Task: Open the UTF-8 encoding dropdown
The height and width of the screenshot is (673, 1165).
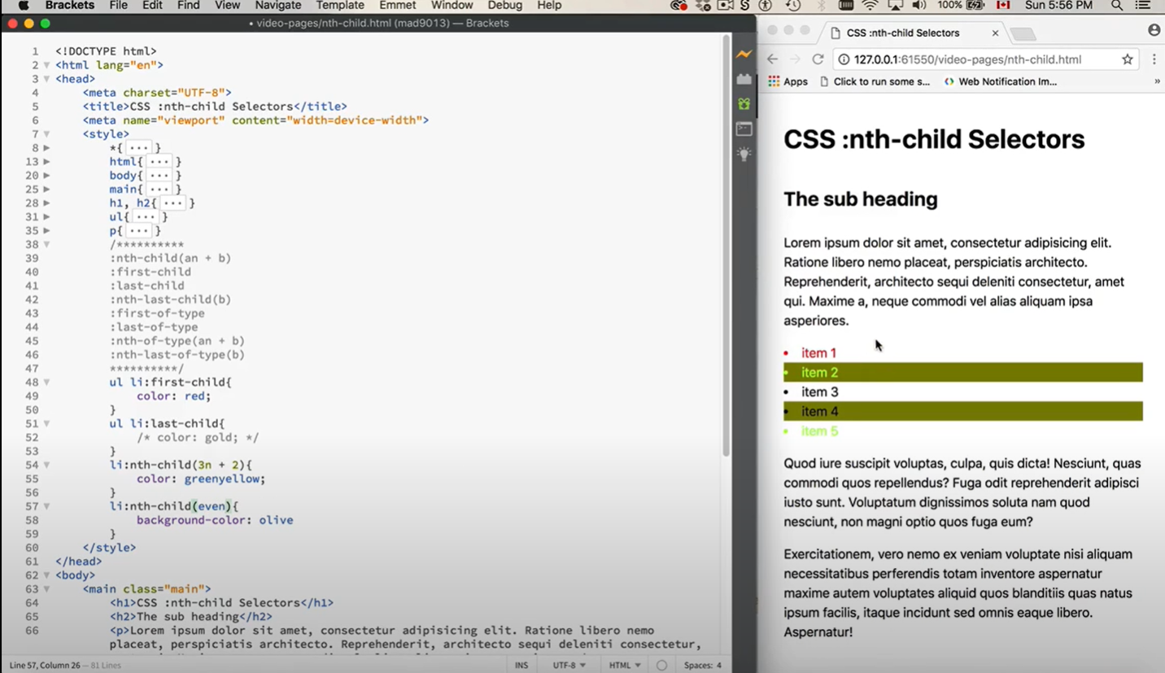Action: tap(569, 665)
